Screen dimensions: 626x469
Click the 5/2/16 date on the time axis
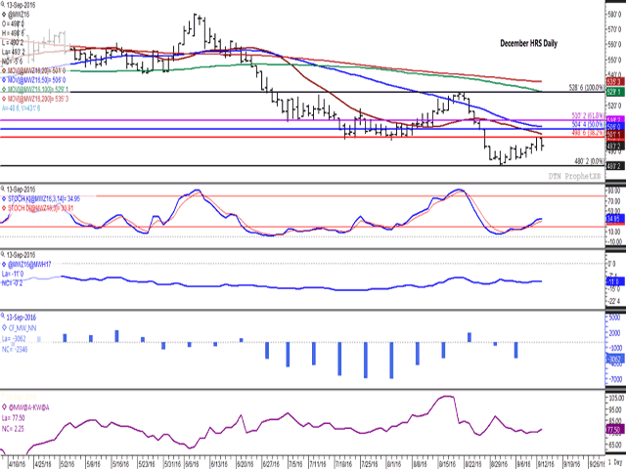tap(68, 464)
